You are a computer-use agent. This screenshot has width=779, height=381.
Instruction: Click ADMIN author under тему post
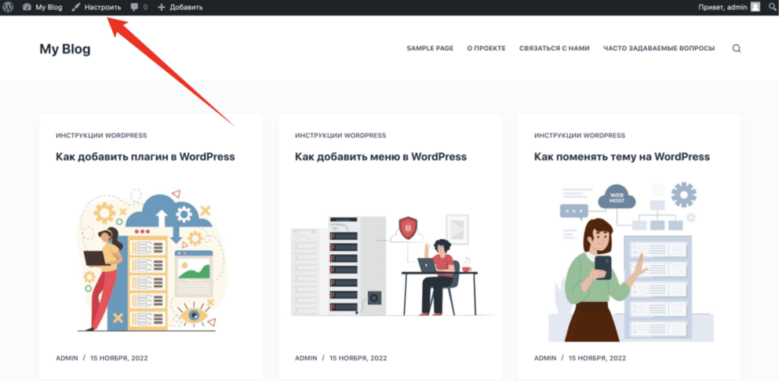(x=545, y=358)
